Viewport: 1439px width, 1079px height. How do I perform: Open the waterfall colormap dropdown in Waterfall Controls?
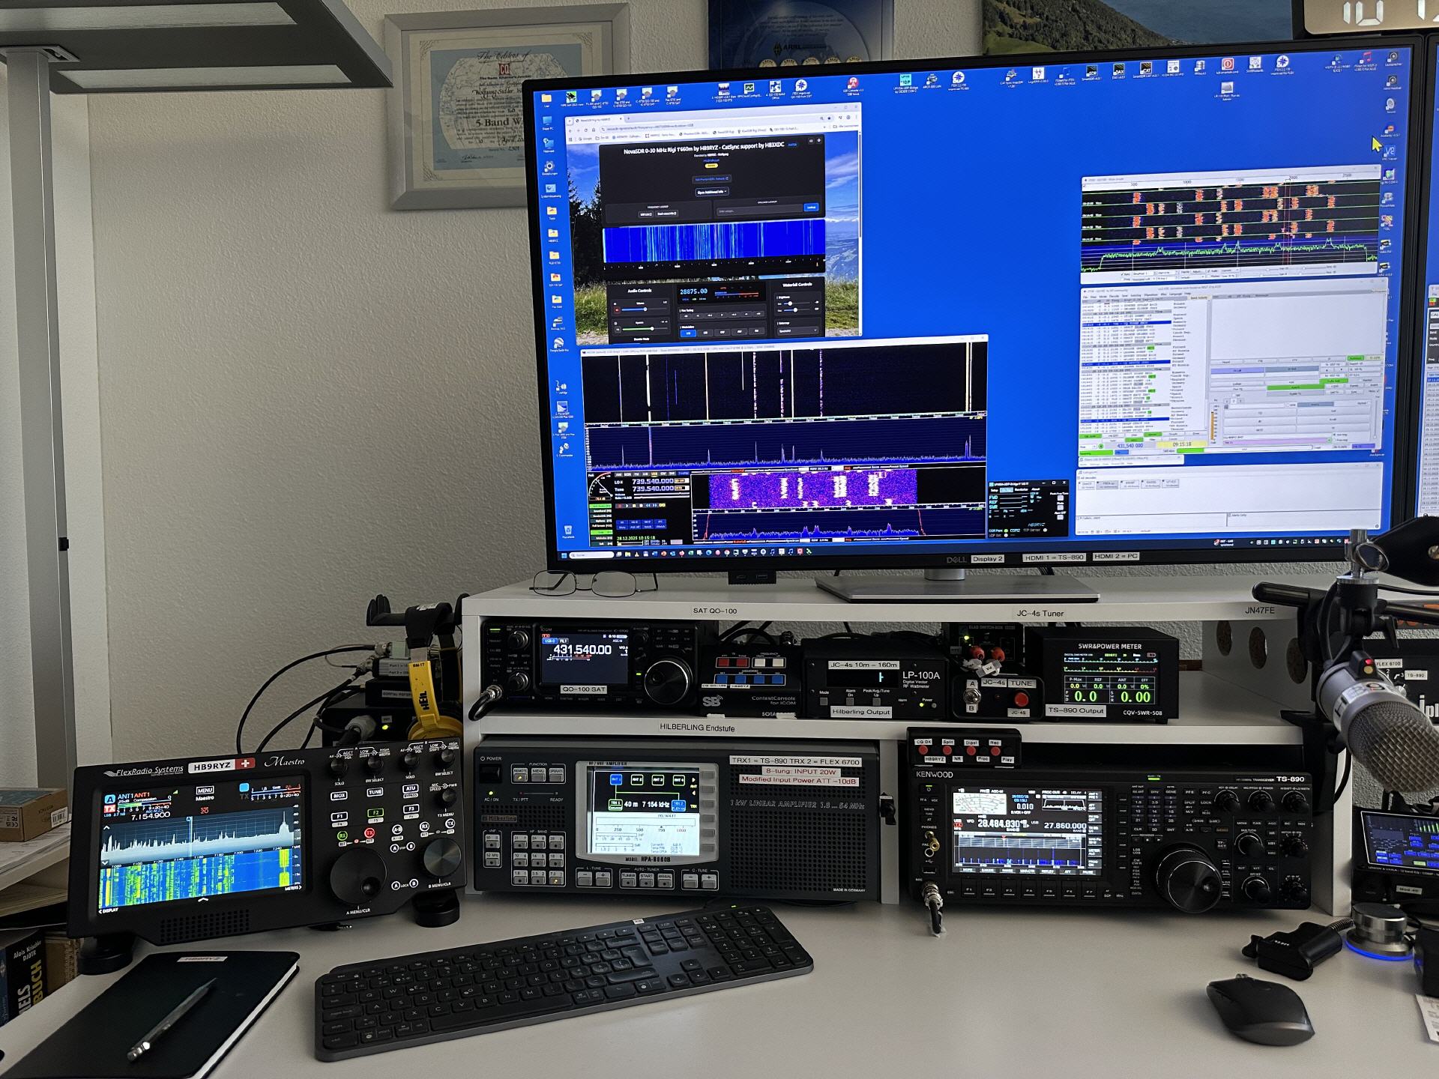(797, 330)
